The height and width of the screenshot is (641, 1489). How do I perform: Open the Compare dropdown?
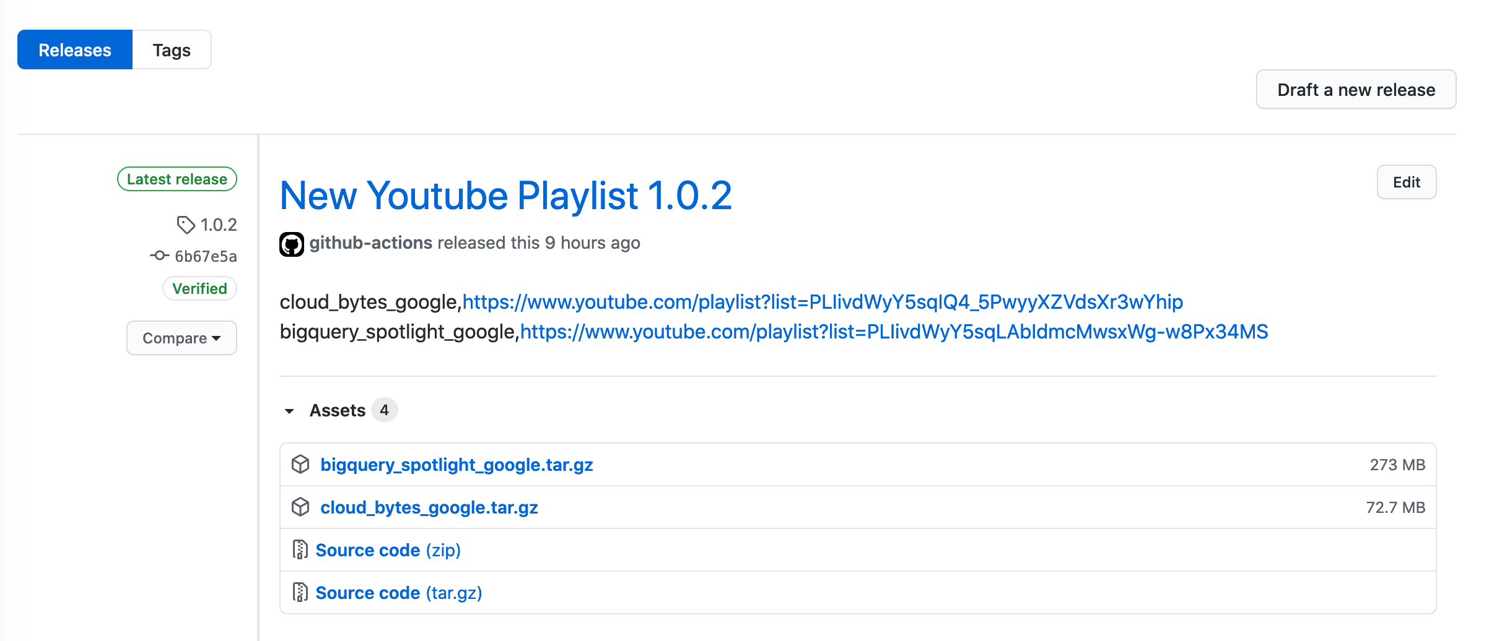pos(181,338)
